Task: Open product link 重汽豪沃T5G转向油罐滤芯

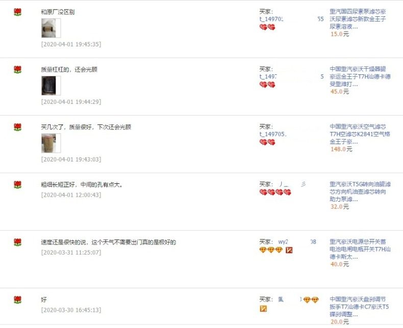Action: point(360,192)
